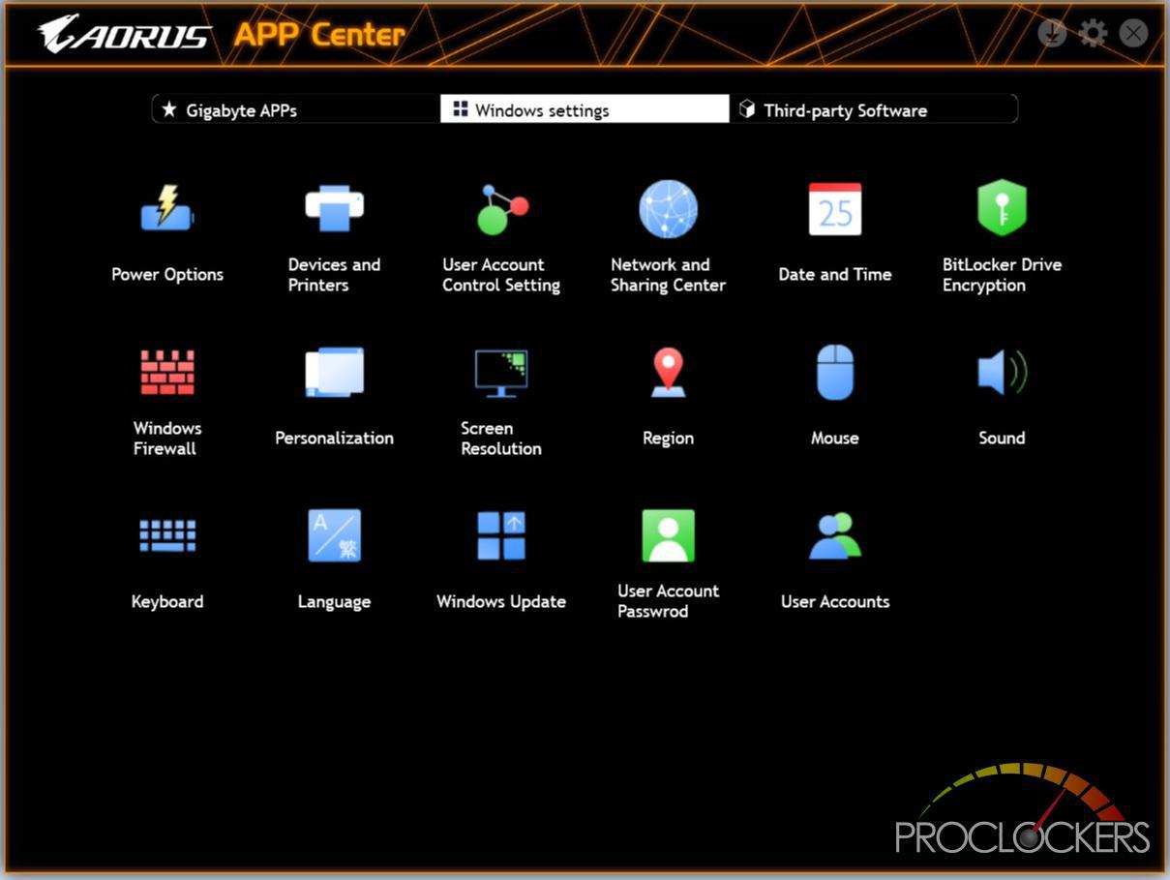The image size is (1170, 880).
Task: Open the Language settings icon
Action: [x=334, y=535]
